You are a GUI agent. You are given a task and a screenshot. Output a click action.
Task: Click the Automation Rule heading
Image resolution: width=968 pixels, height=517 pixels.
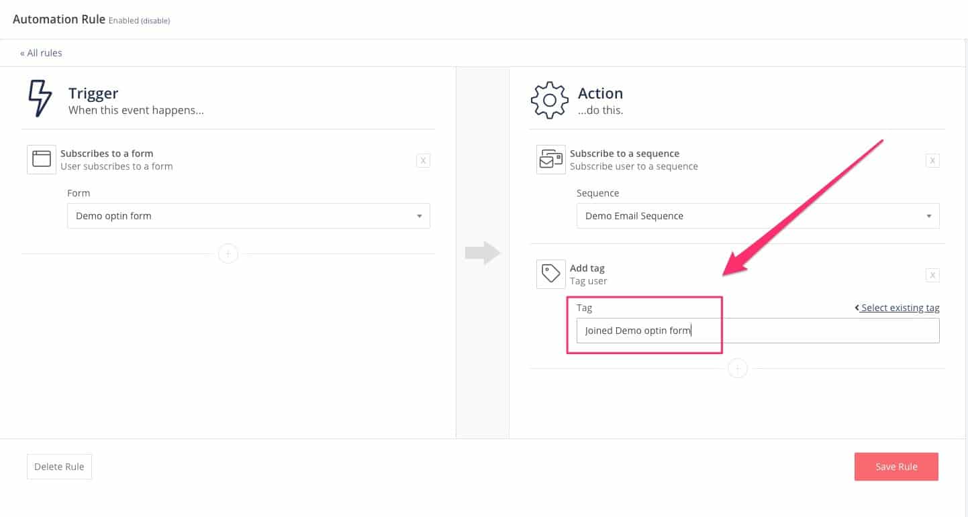[59, 19]
